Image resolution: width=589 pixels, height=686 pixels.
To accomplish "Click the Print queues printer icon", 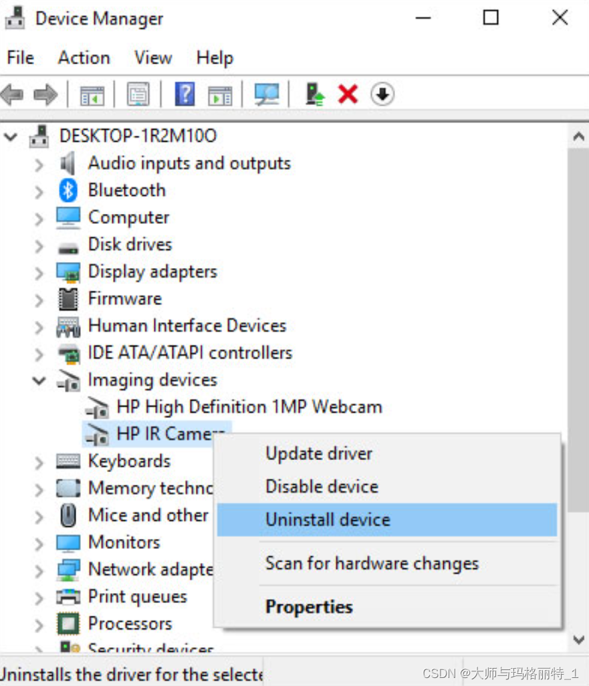I will click(x=68, y=597).
